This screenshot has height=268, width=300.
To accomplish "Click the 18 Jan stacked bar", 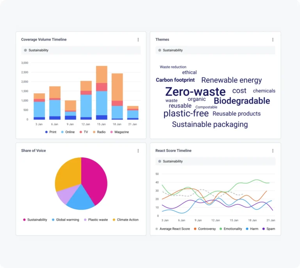I will pos(117,96).
